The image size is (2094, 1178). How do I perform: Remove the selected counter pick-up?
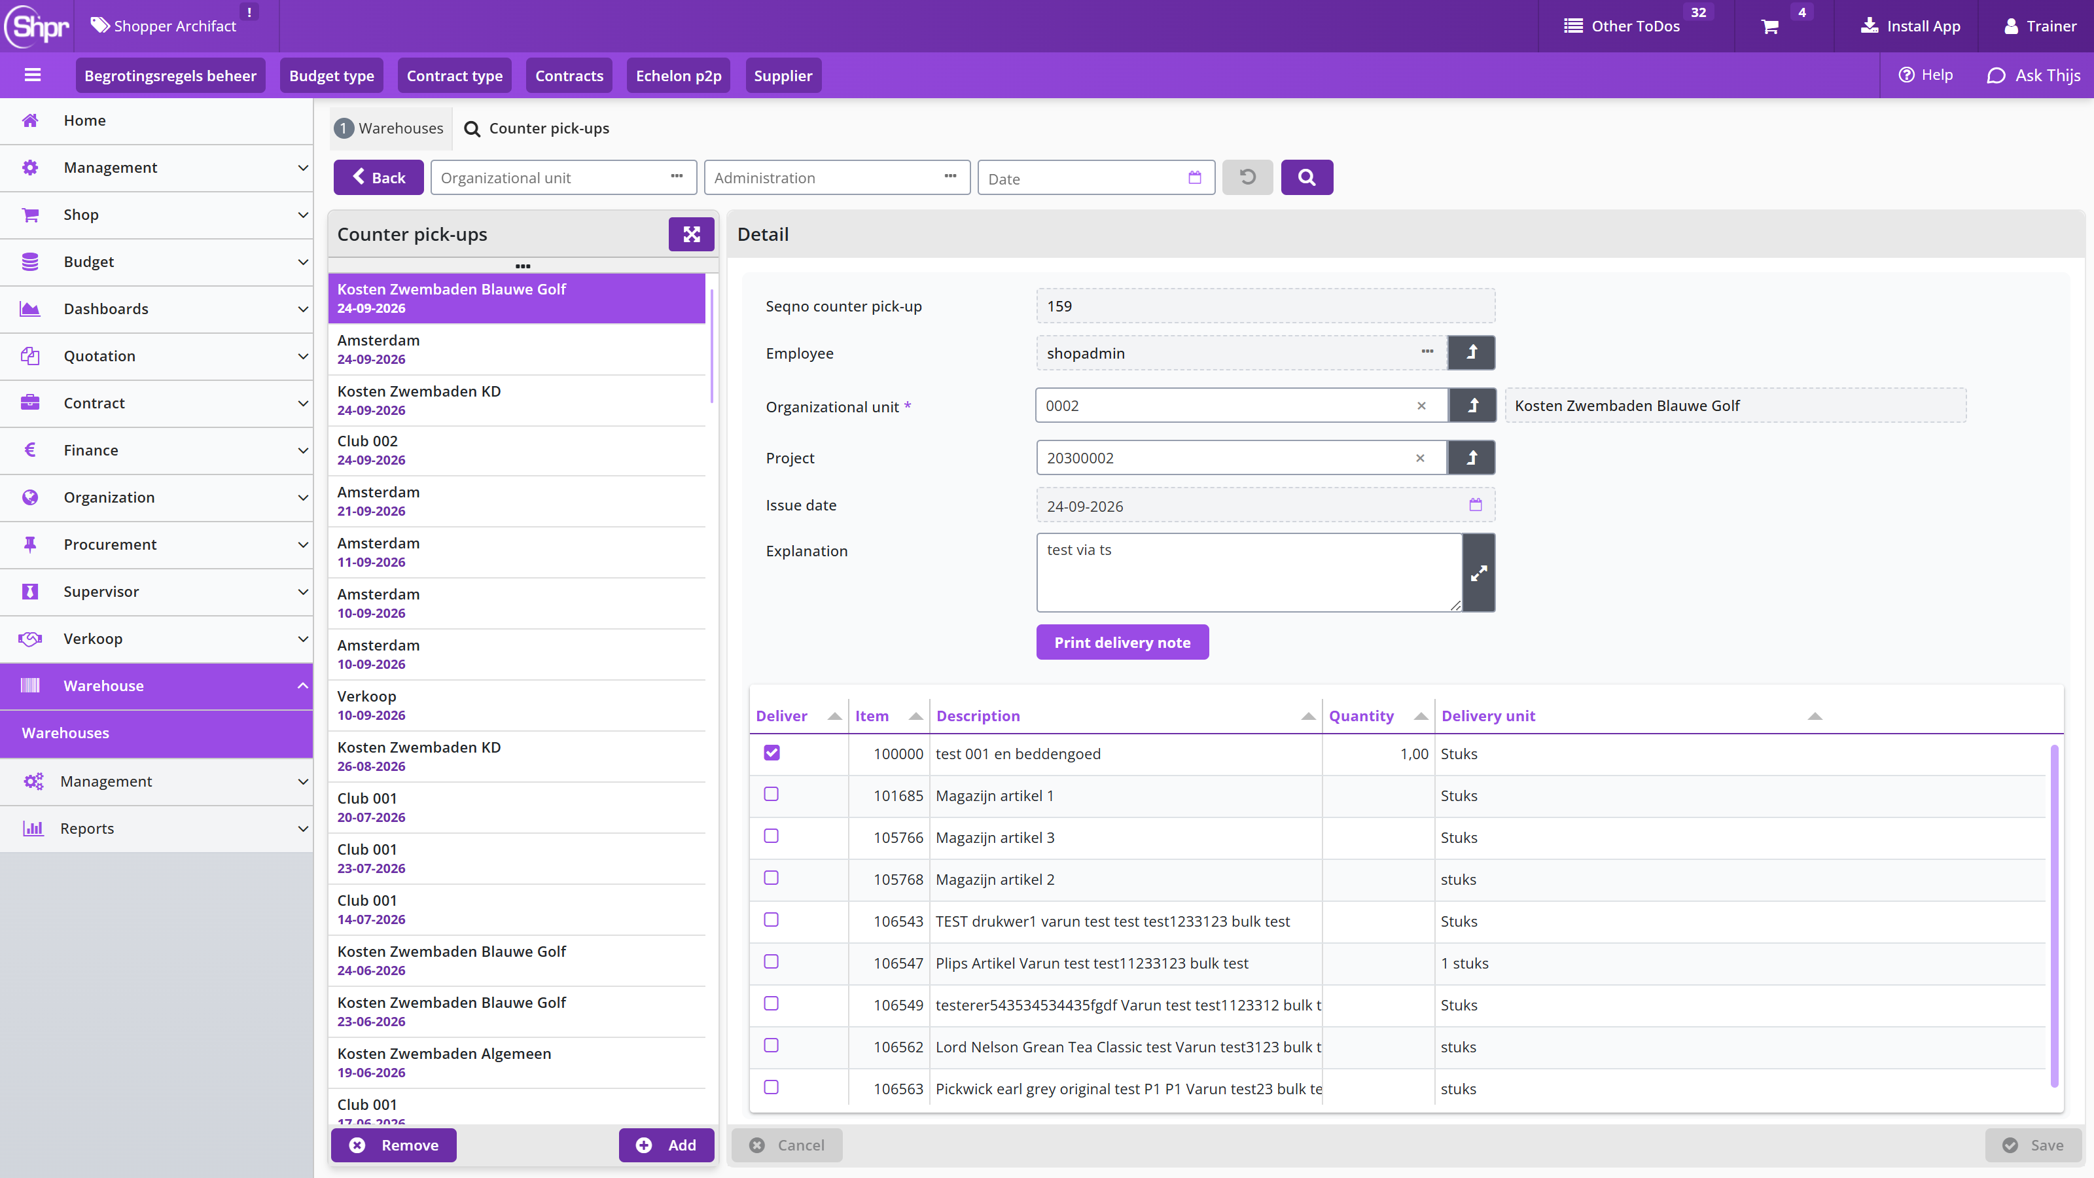point(393,1145)
